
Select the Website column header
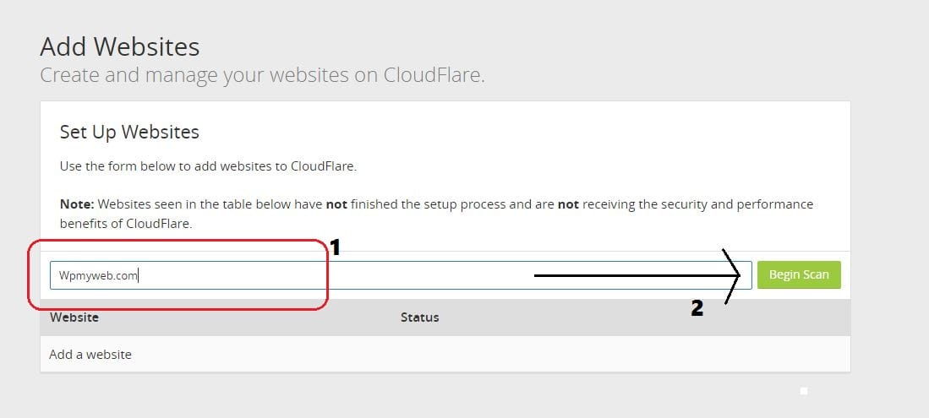74,318
